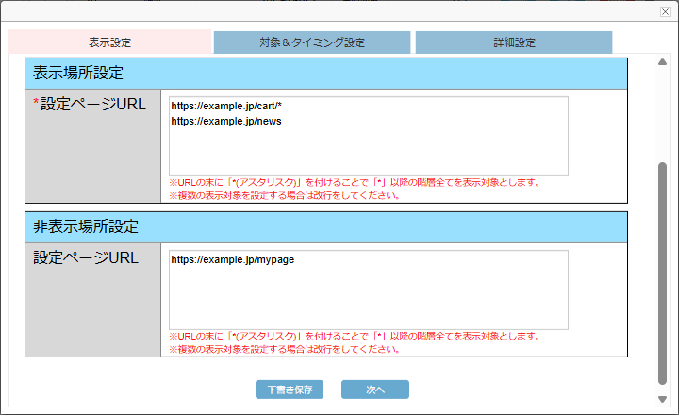Click the 改行 note under 非表示場所設定 box
The image size is (679, 415).
pyautogui.click(x=284, y=349)
